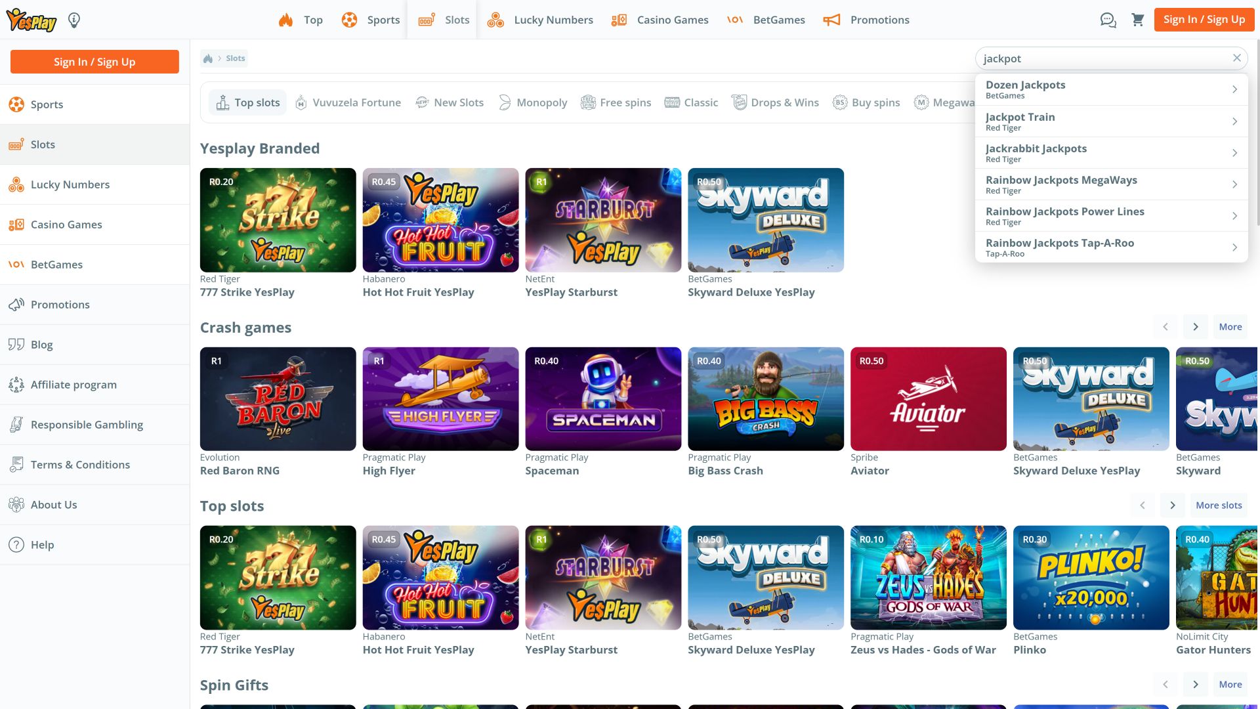
Task: Click the Slots breadcrumb link
Action: (x=236, y=58)
